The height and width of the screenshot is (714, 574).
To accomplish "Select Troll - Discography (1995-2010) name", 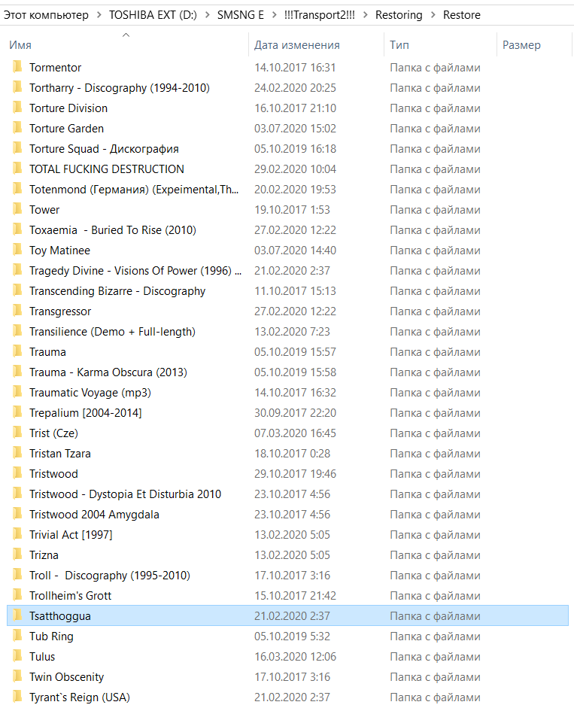I will click(x=110, y=575).
